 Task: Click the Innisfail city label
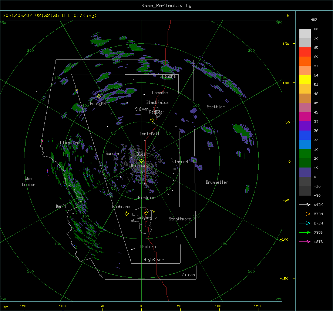tap(149, 134)
